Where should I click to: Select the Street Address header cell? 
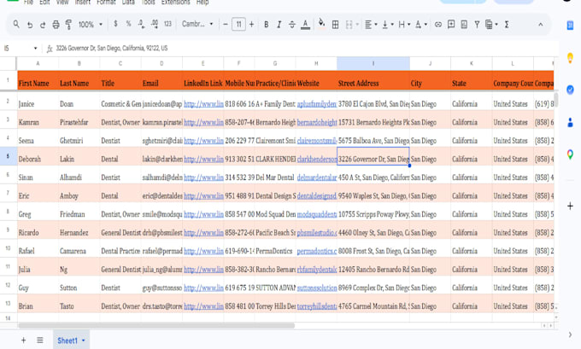click(373, 81)
